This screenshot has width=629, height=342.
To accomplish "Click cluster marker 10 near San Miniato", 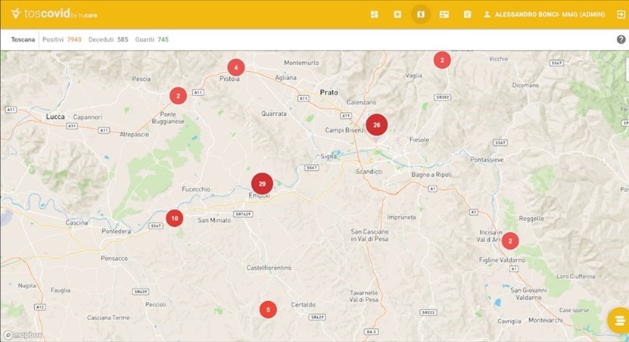I will click(175, 218).
